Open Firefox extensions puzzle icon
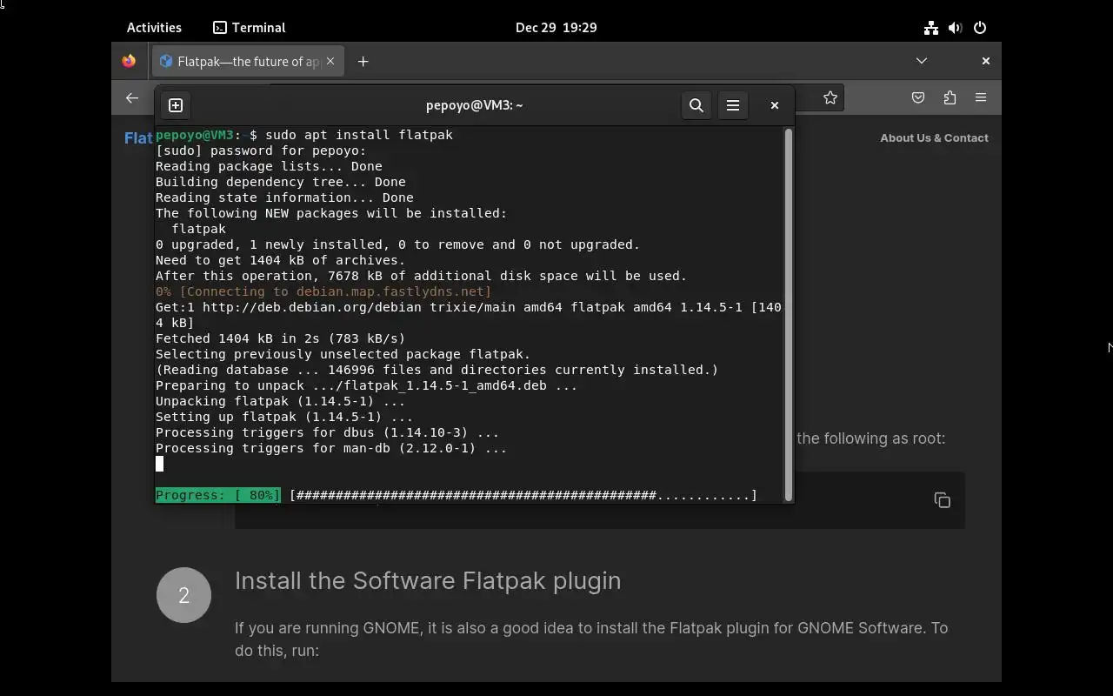The image size is (1113, 696). (950, 98)
